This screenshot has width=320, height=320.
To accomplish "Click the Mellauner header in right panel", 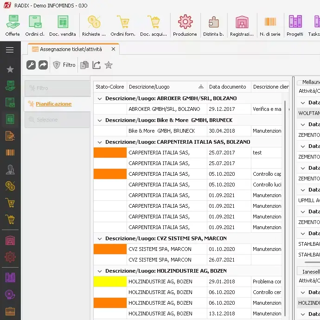I will pos(309,82).
